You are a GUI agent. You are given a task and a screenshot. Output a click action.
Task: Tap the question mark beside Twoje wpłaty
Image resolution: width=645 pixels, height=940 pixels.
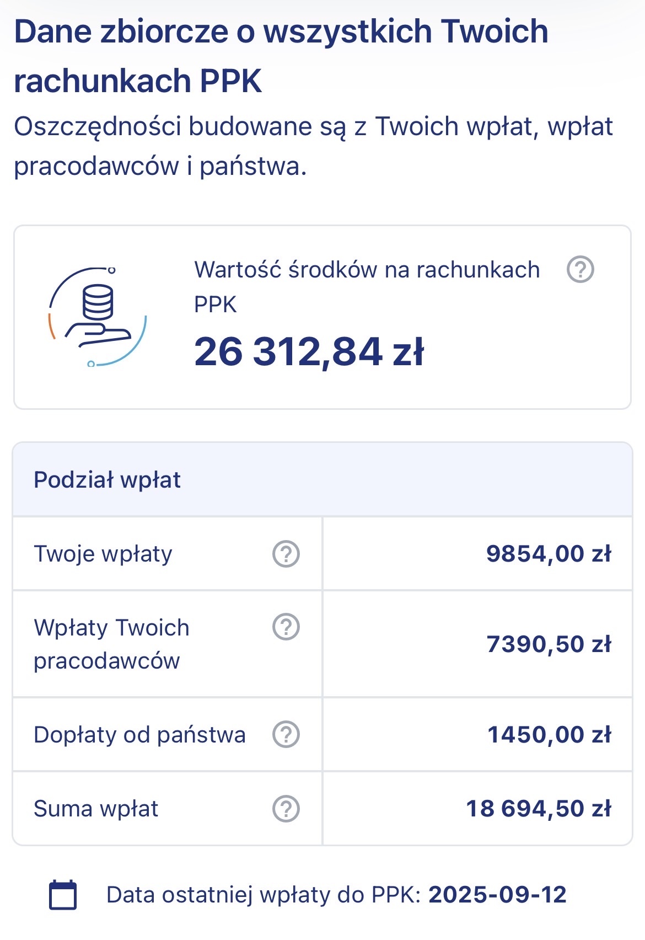coord(286,554)
